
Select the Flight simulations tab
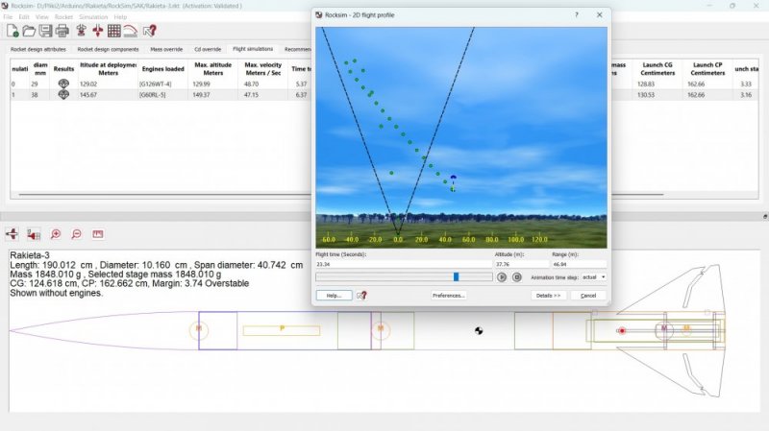point(253,49)
